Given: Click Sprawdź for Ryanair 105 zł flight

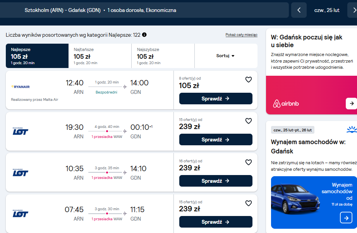Looking at the screenshot, I should click(216, 99).
